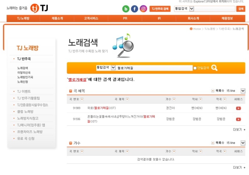
Task: Select sidebar 유료 곡 신청 item
Action: 26,139
